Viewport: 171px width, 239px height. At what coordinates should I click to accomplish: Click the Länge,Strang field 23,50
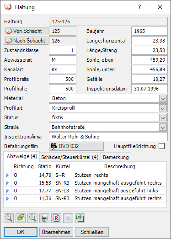(150, 50)
